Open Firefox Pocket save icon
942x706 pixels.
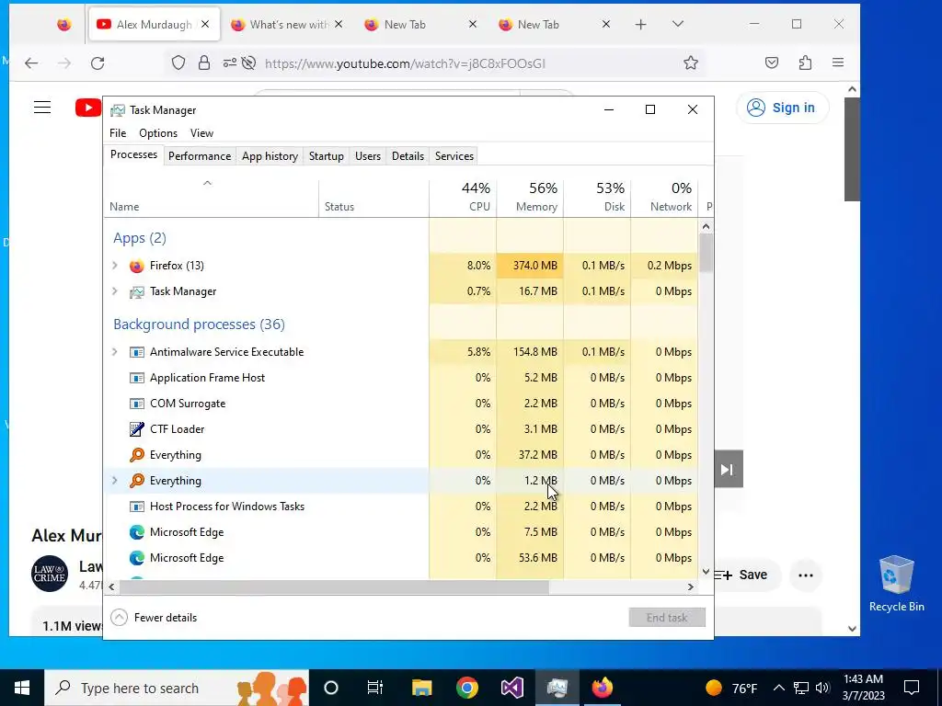(772, 63)
